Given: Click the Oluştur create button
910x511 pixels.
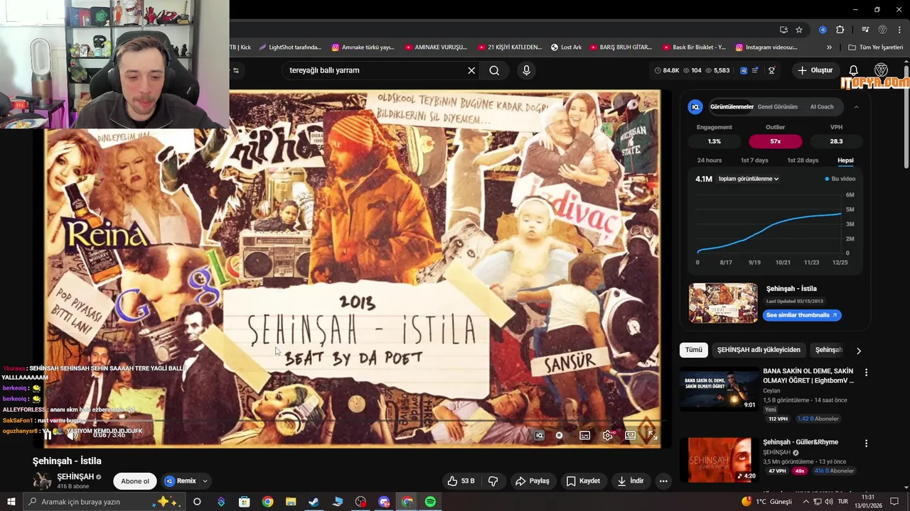Looking at the screenshot, I should (815, 70).
